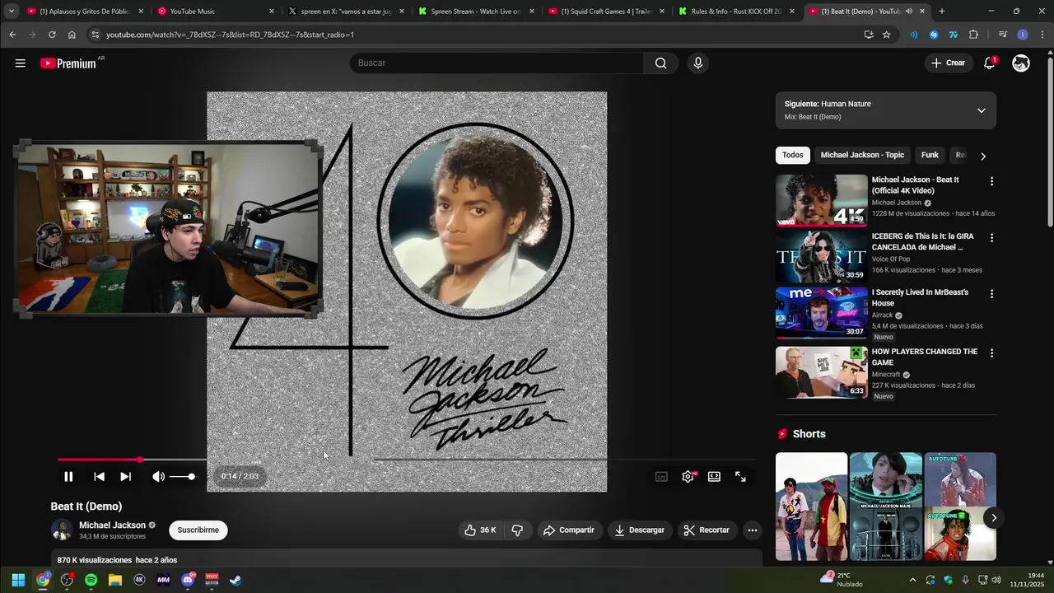1054x593 pixels.
Task: Click the Shazam extension icon
Action: [x=933, y=35]
